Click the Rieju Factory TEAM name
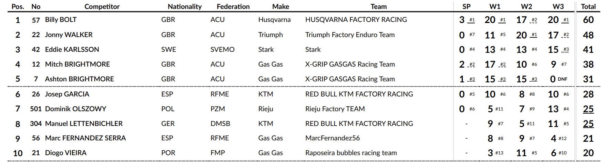The image size is (603, 162). [x=335, y=109]
